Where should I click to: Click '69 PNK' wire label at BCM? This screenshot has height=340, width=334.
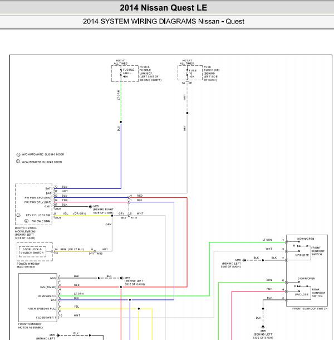pos(61,200)
